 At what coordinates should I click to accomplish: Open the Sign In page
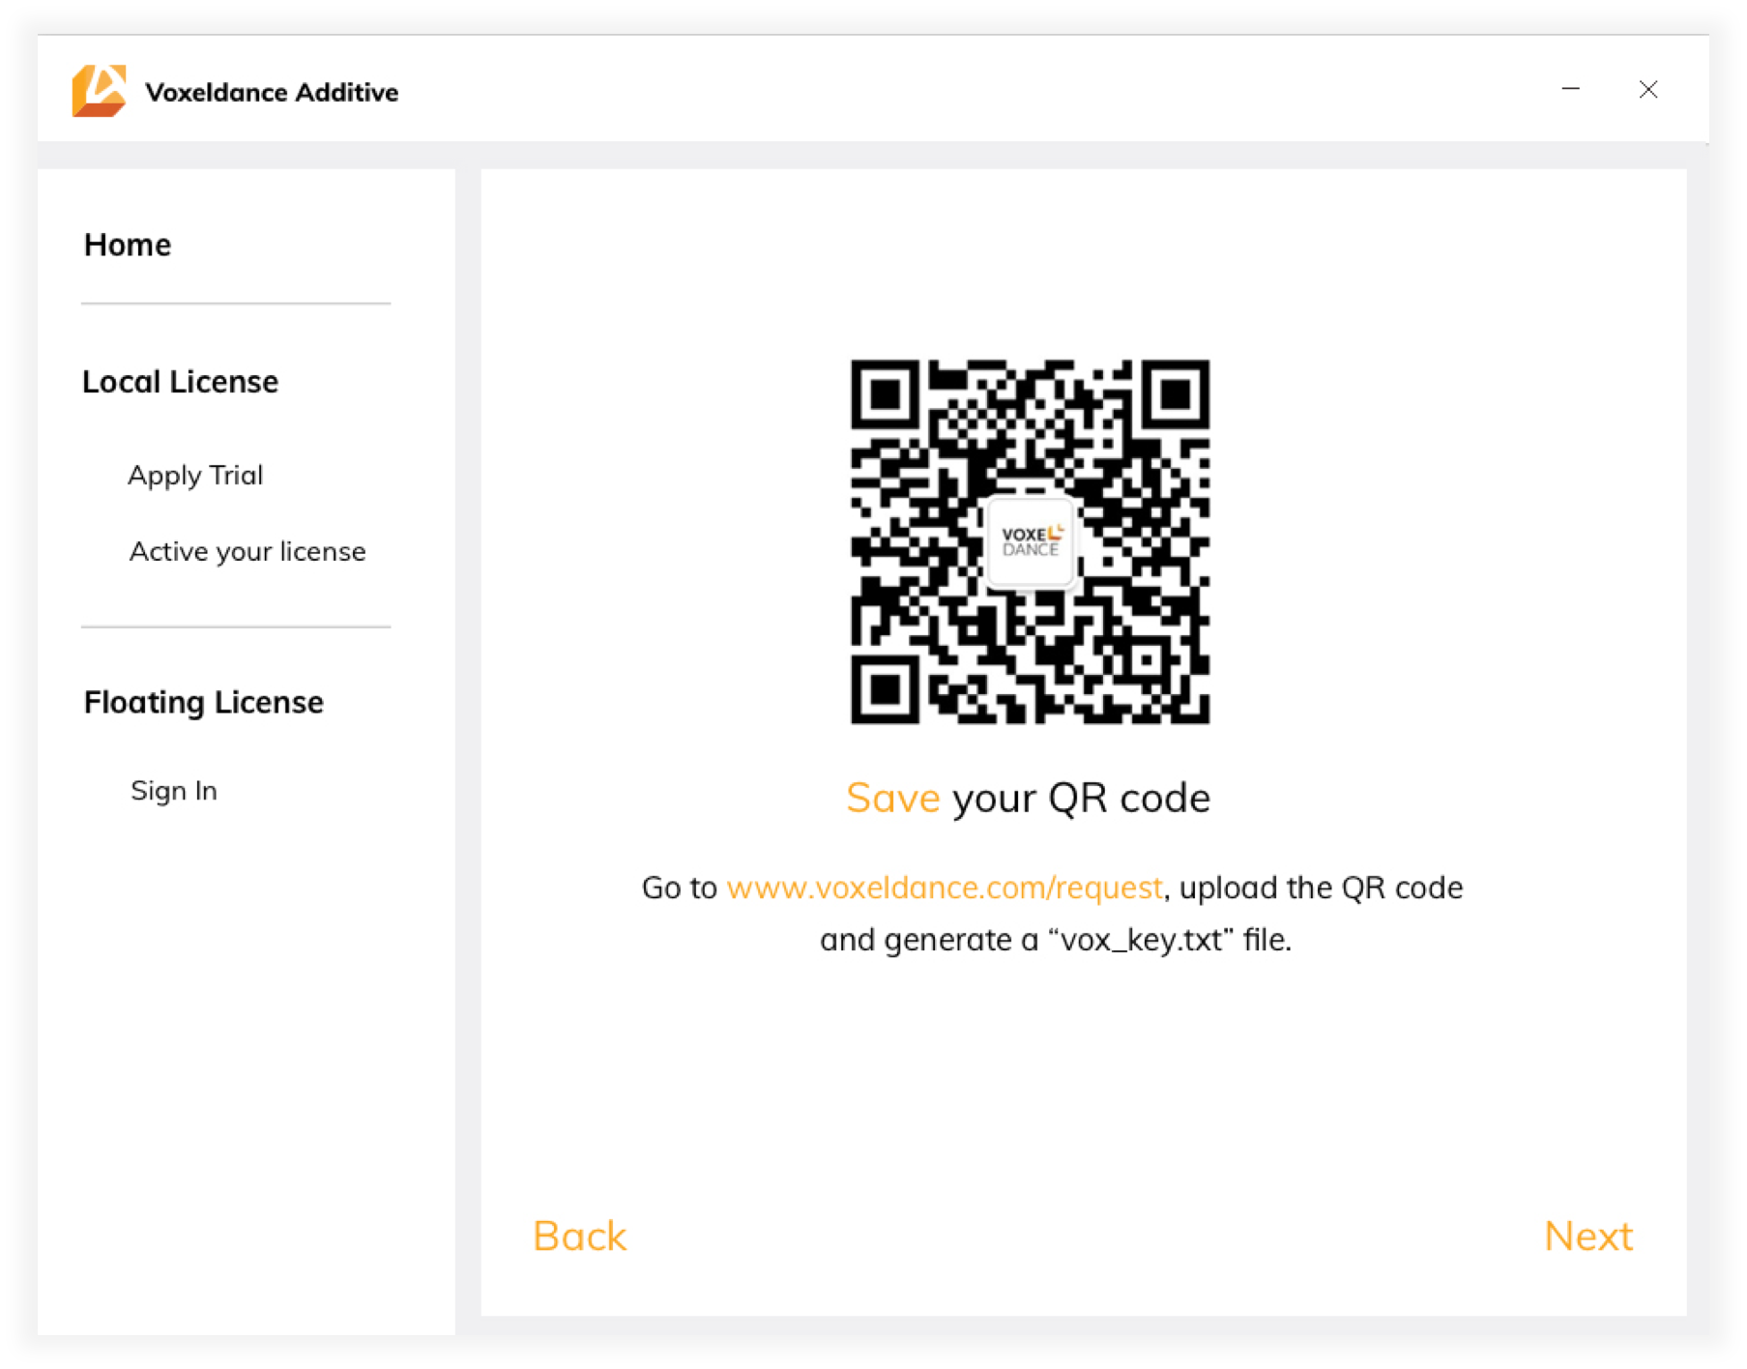(x=174, y=791)
